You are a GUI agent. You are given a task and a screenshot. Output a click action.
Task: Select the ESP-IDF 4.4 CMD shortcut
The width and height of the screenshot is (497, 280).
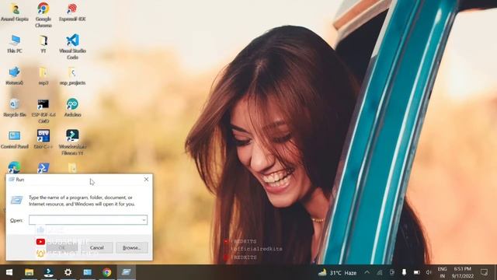(43, 110)
